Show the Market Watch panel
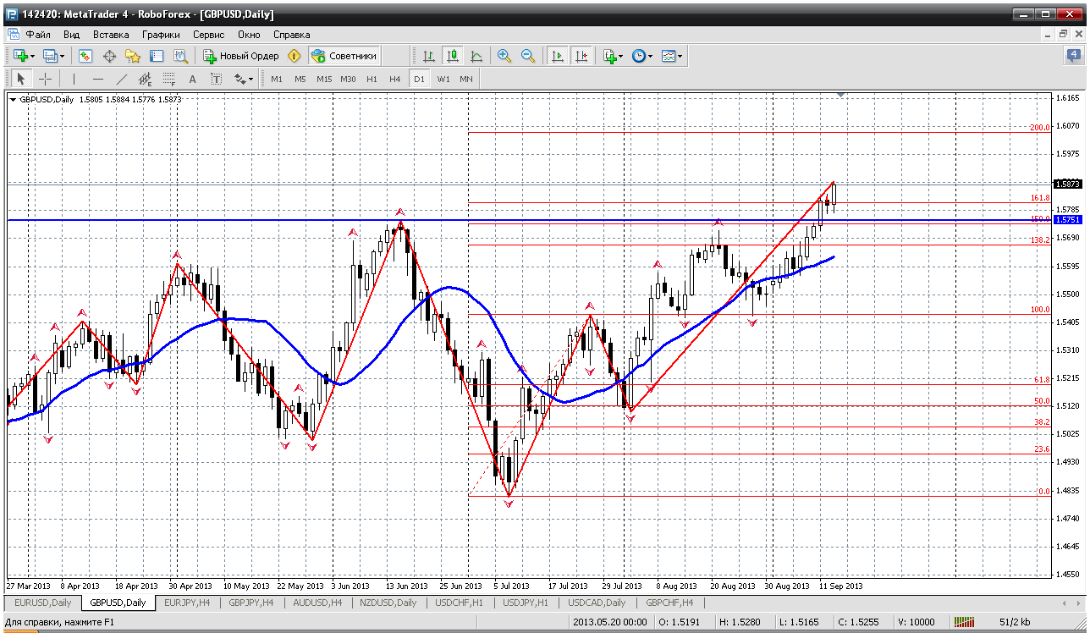Viewport: 1090px width, 633px height. click(x=85, y=56)
